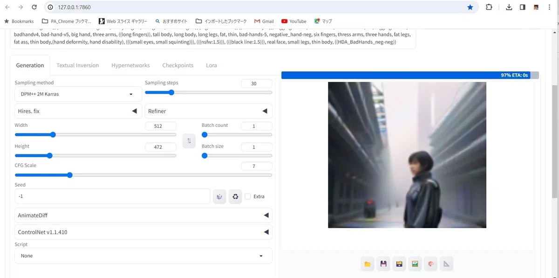Click the CFG Scale slider
The width and height of the screenshot is (559, 278).
(143, 175)
